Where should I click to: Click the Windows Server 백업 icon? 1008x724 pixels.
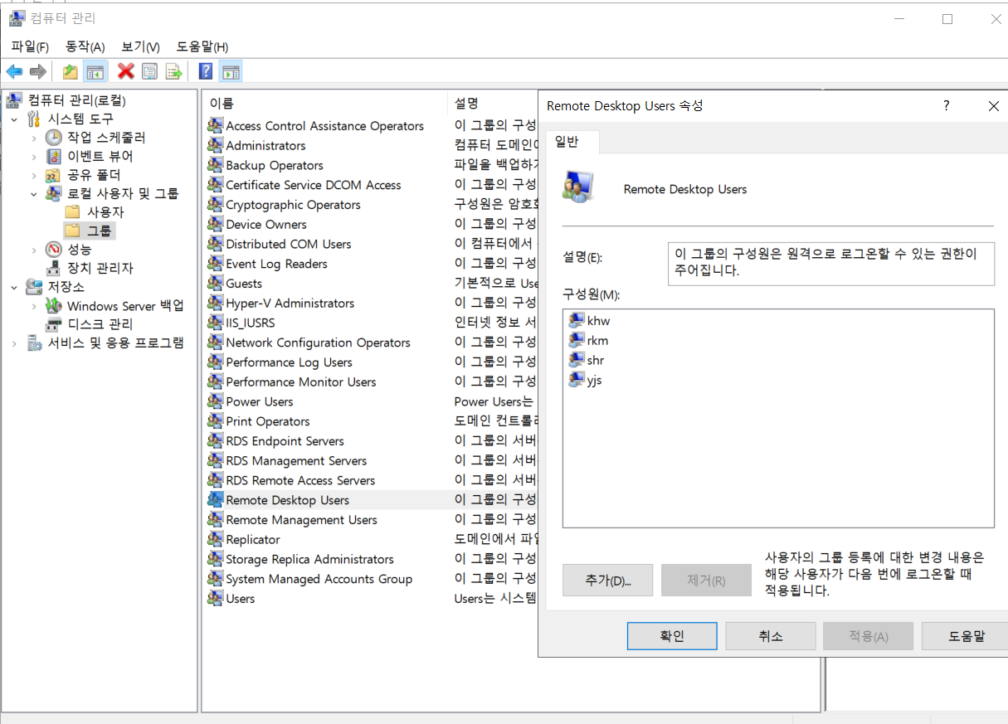pyautogui.click(x=53, y=305)
